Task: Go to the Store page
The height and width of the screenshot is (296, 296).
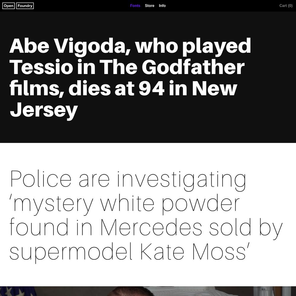Action: tap(149, 6)
